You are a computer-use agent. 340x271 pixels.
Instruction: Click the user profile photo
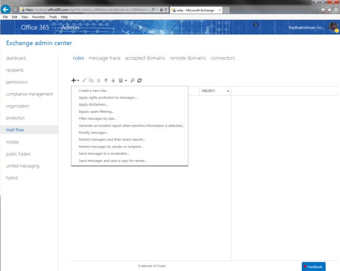point(333,27)
